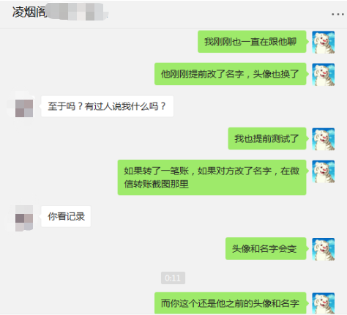Viewport: 347px width, 315px height.
Task: Select bubble 而你这个还是他之前的头像和名字
Action: click(x=231, y=303)
